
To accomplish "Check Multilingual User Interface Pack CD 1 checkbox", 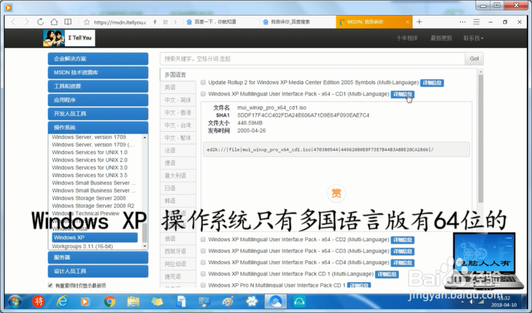I will 203,274.
